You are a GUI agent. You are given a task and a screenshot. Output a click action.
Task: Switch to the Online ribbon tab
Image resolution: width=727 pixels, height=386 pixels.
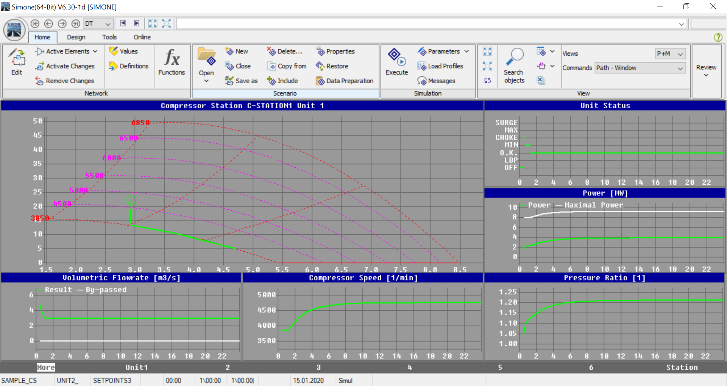pyautogui.click(x=142, y=37)
